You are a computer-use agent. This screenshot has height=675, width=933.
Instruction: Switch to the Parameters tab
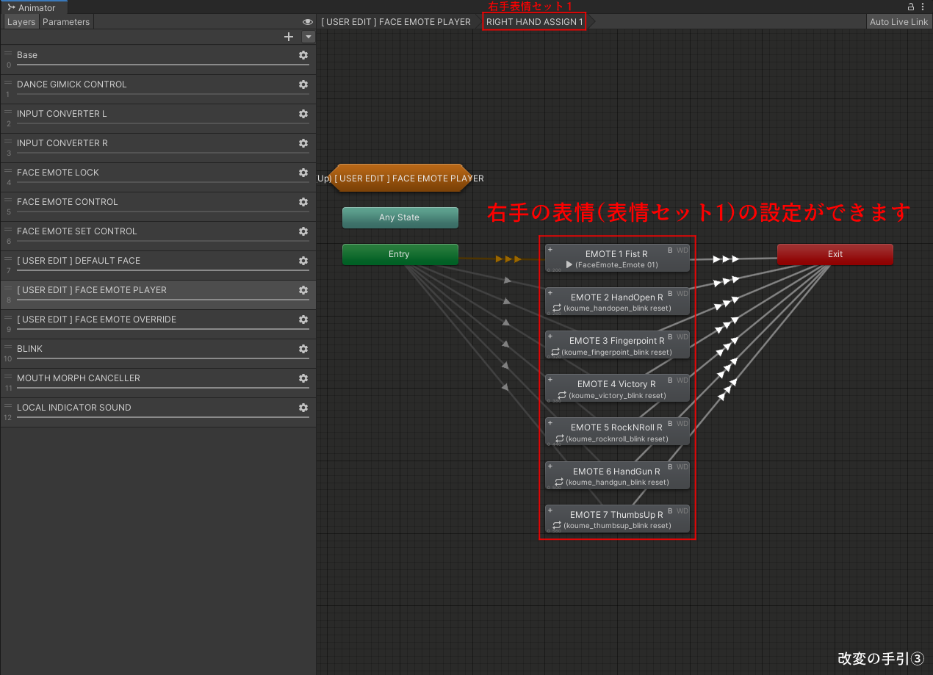pos(65,21)
